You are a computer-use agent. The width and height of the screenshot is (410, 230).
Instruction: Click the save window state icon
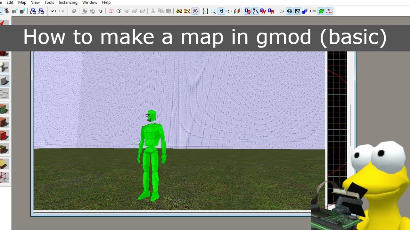(41, 11)
